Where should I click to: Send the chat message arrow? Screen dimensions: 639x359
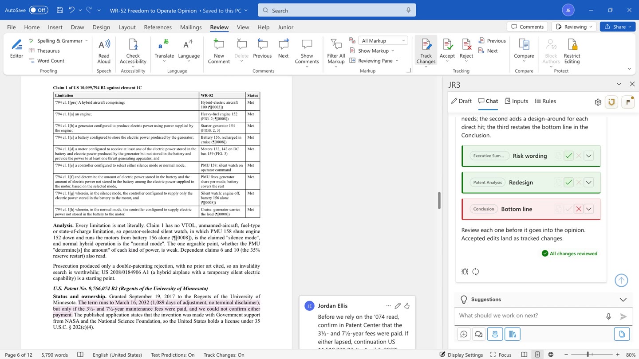(x=623, y=316)
